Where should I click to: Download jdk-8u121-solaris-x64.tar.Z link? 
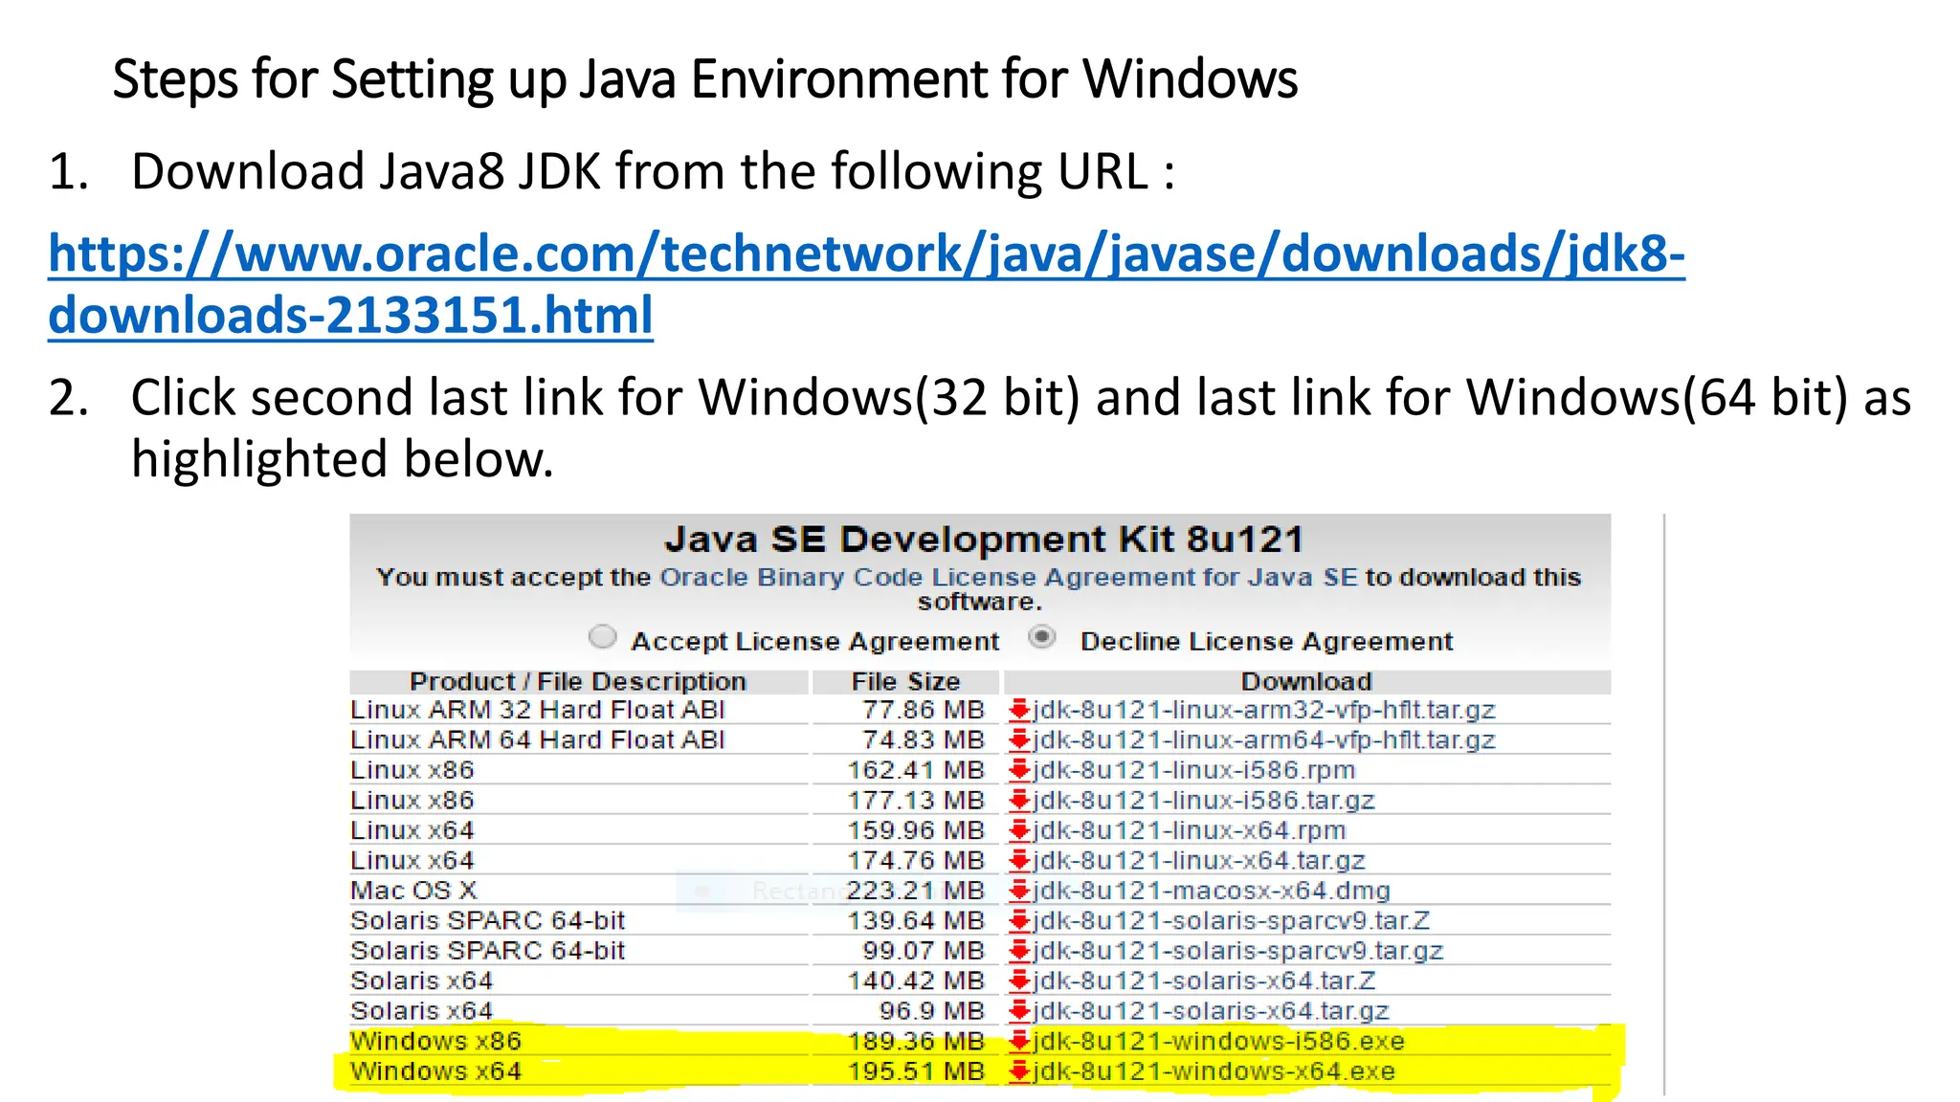click(x=1204, y=981)
